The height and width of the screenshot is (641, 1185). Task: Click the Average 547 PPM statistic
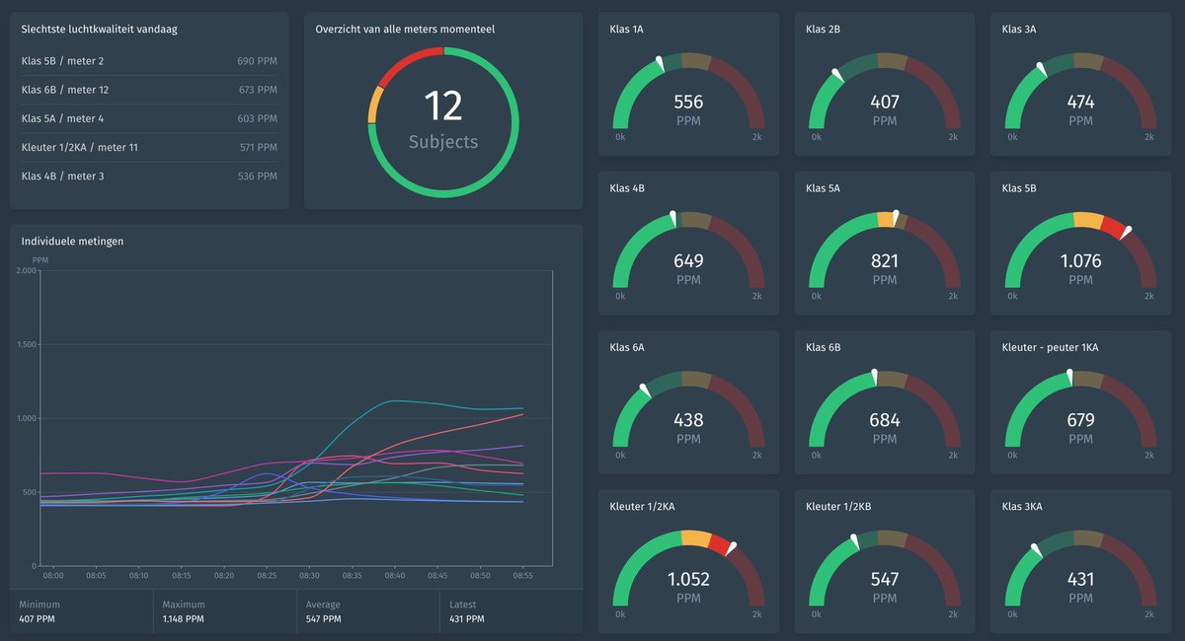pos(367,612)
